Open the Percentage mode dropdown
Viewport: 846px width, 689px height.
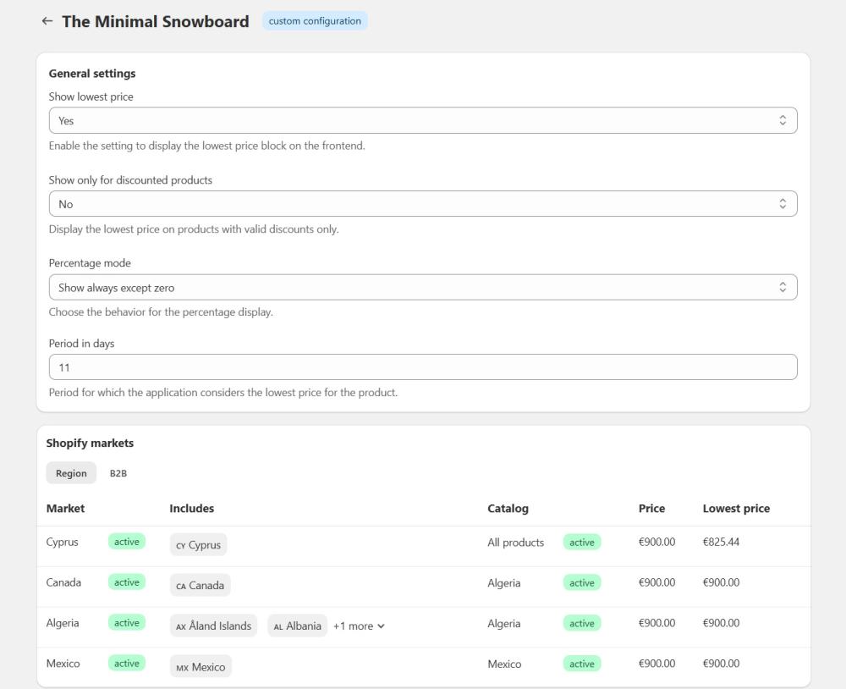tap(423, 287)
